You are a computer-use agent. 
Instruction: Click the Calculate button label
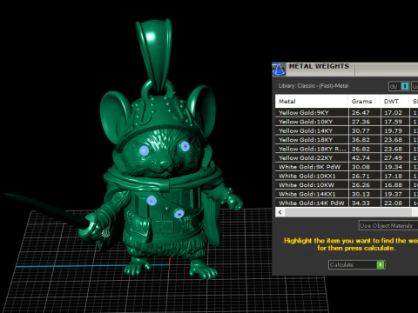(341, 264)
